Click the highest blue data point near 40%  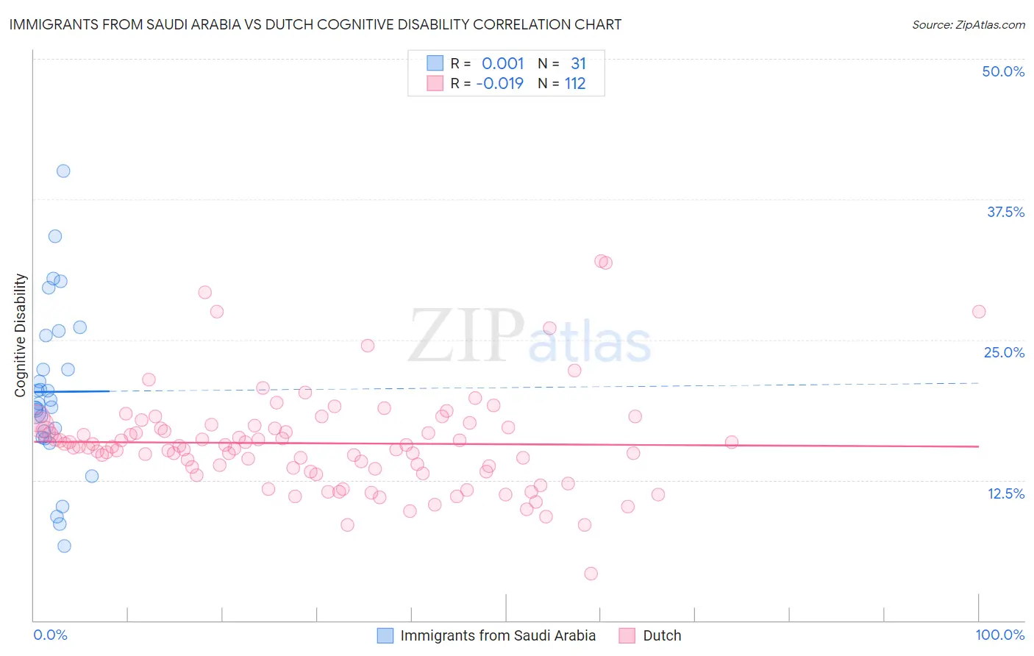pyautogui.click(x=63, y=171)
